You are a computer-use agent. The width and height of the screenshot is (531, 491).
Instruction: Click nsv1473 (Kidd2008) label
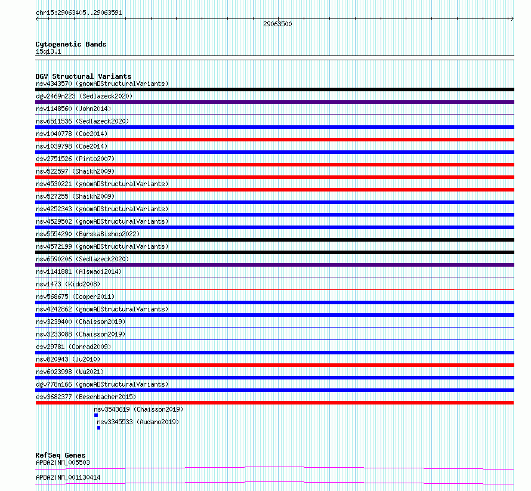[68, 284]
